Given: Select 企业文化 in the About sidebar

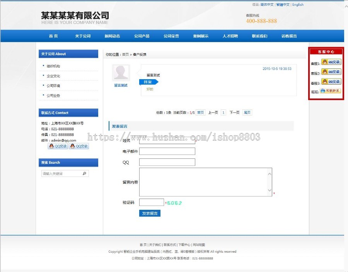Looking at the screenshot, I should 53,76.
